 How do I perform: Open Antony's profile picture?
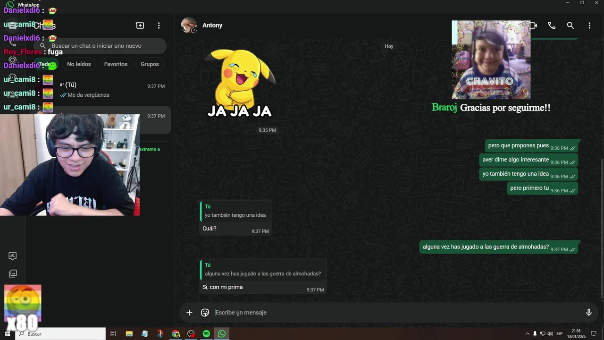click(189, 25)
